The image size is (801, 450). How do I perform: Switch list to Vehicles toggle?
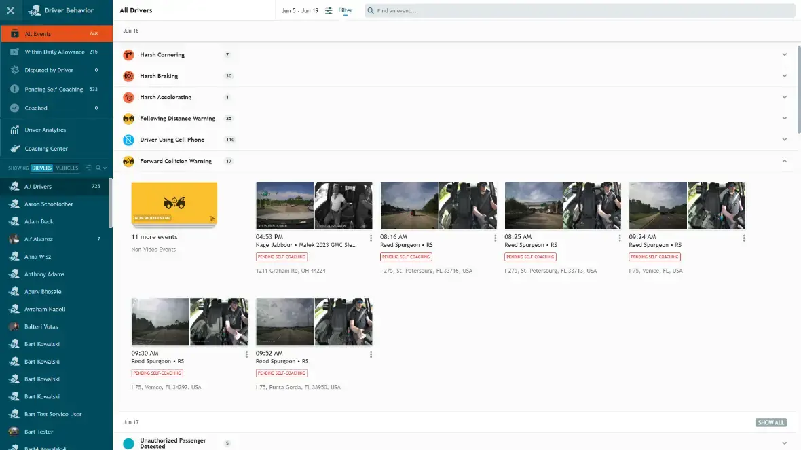click(67, 168)
